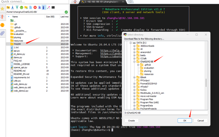Open the https://ubuntu support link
The width and height of the screenshot is (219, 137).
(x=111, y=56)
